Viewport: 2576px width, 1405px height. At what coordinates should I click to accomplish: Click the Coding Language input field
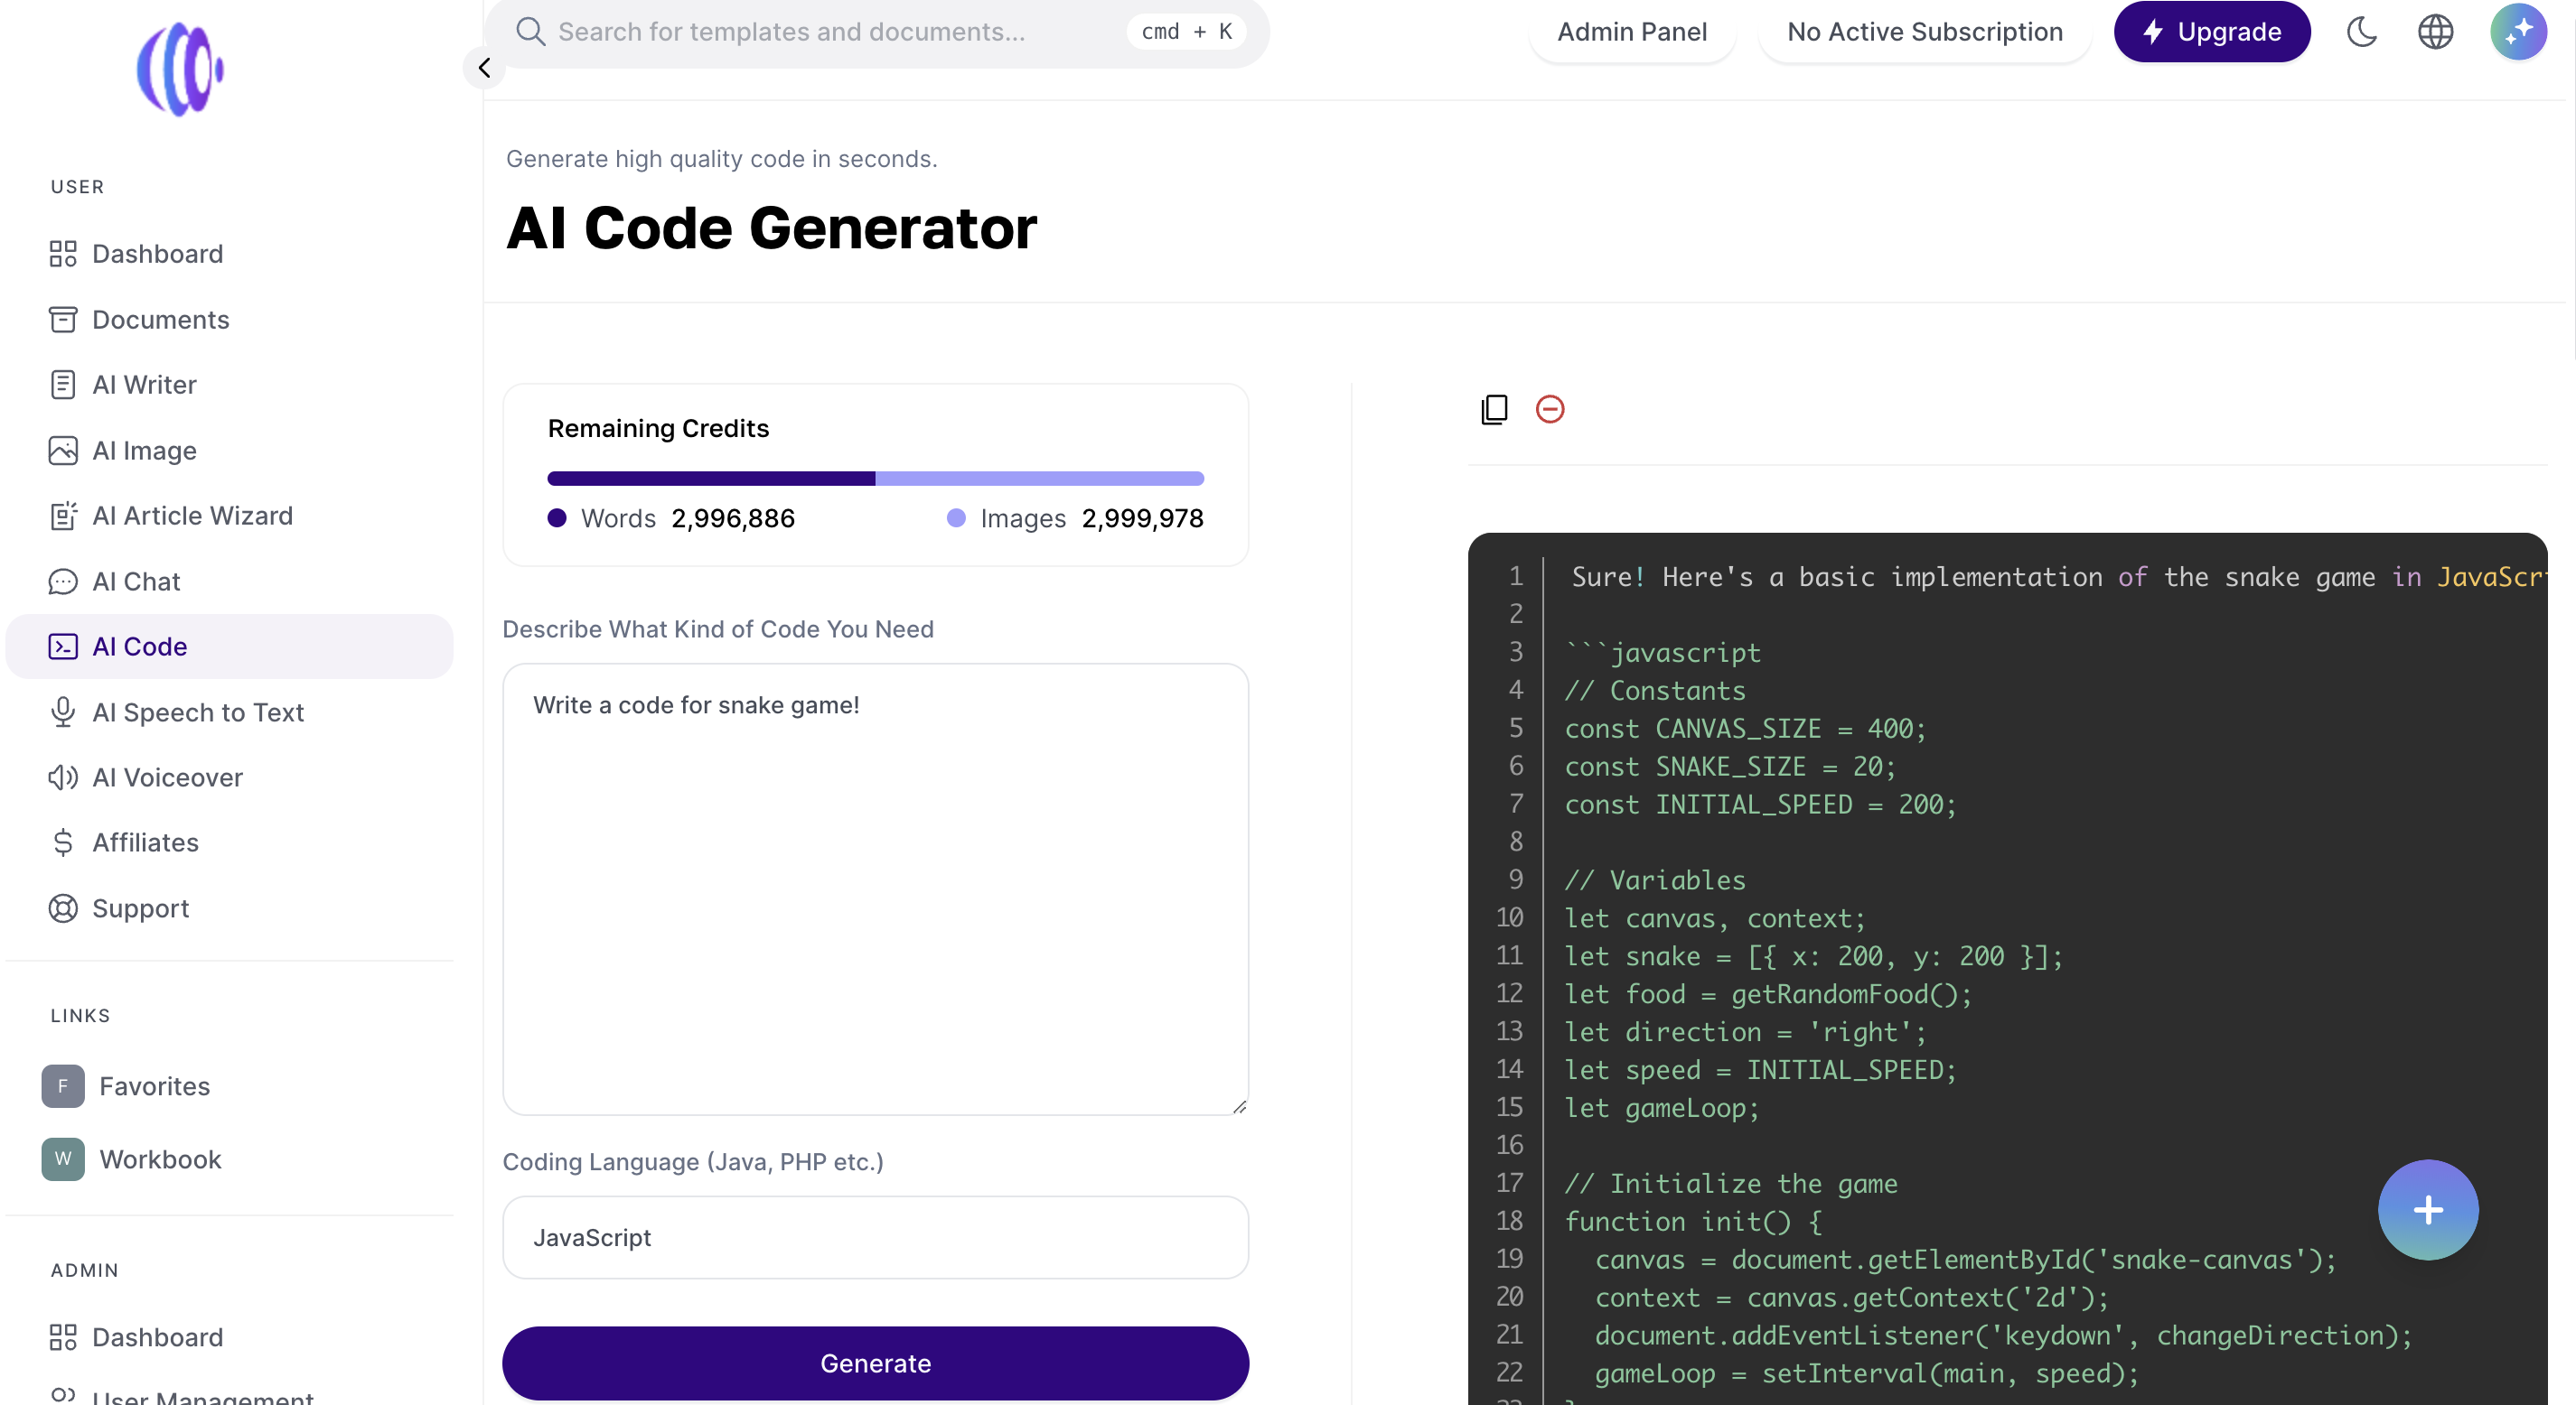click(876, 1237)
